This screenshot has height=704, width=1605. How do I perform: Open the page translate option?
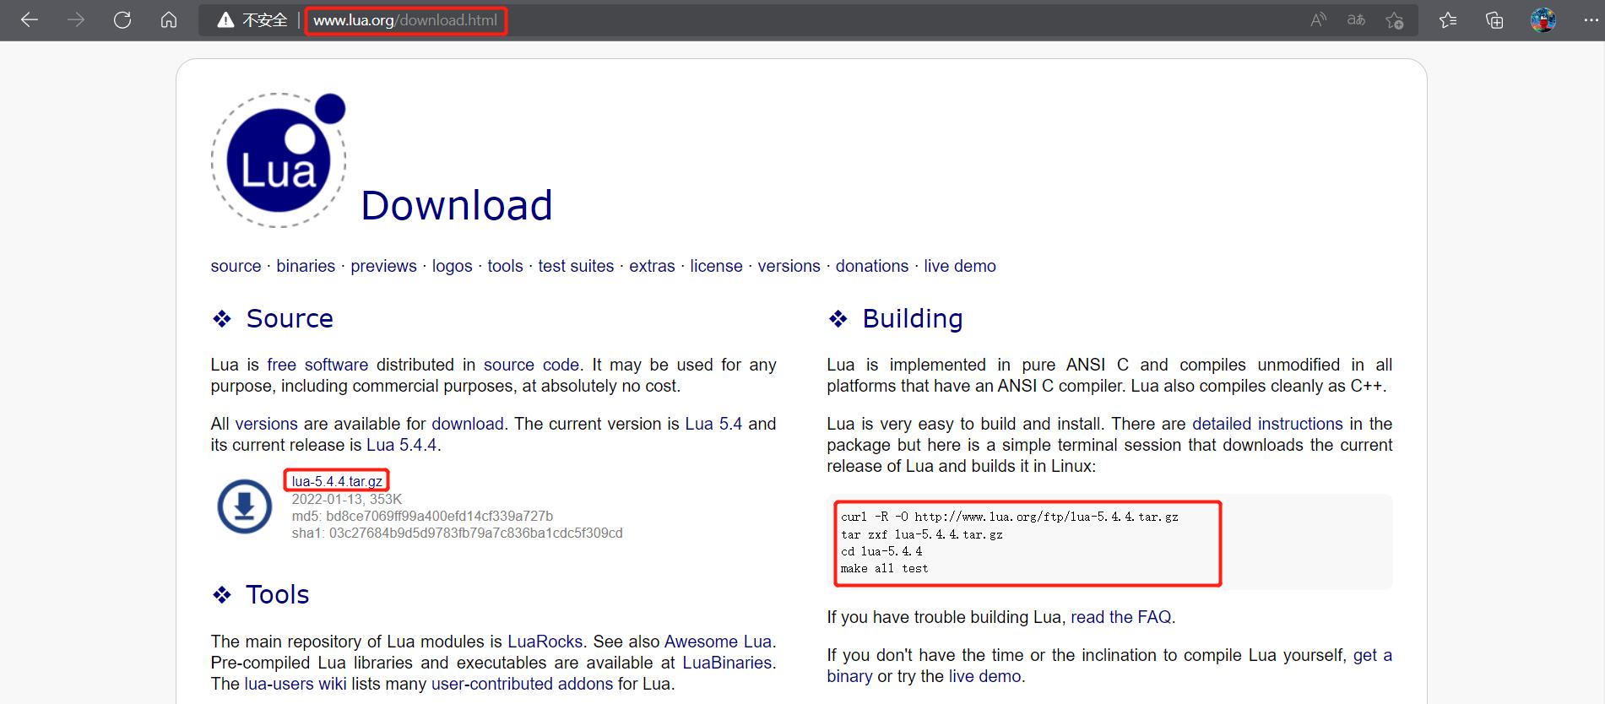(x=1356, y=20)
